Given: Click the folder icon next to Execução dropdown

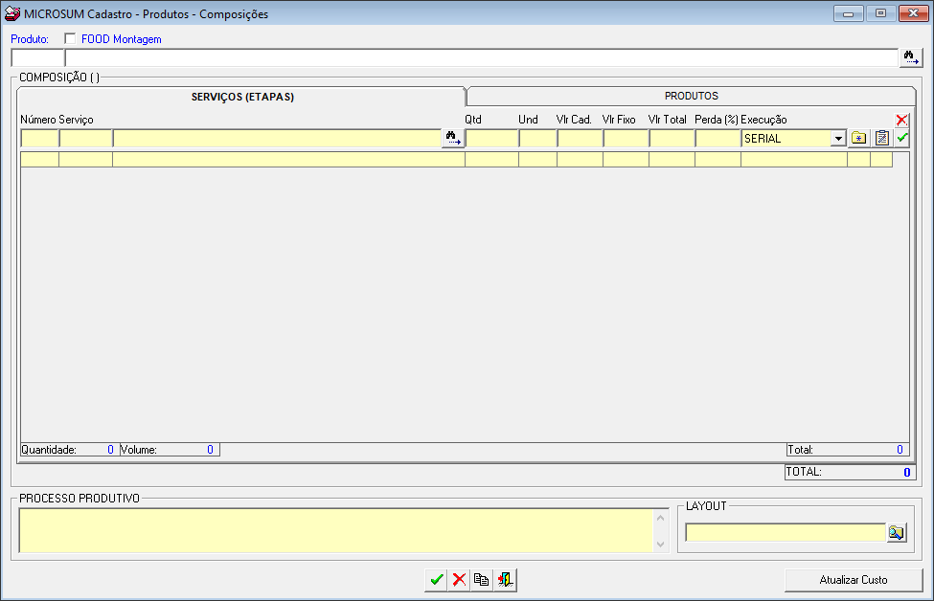Looking at the screenshot, I should (859, 139).
